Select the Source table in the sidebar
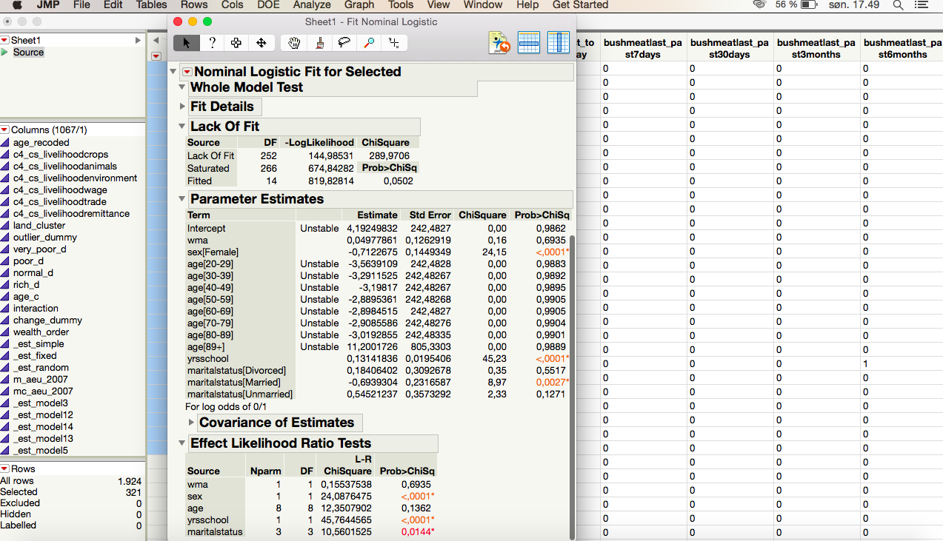Image resolution: width=943 pixels, height=541 pixels. coord(28,52)
